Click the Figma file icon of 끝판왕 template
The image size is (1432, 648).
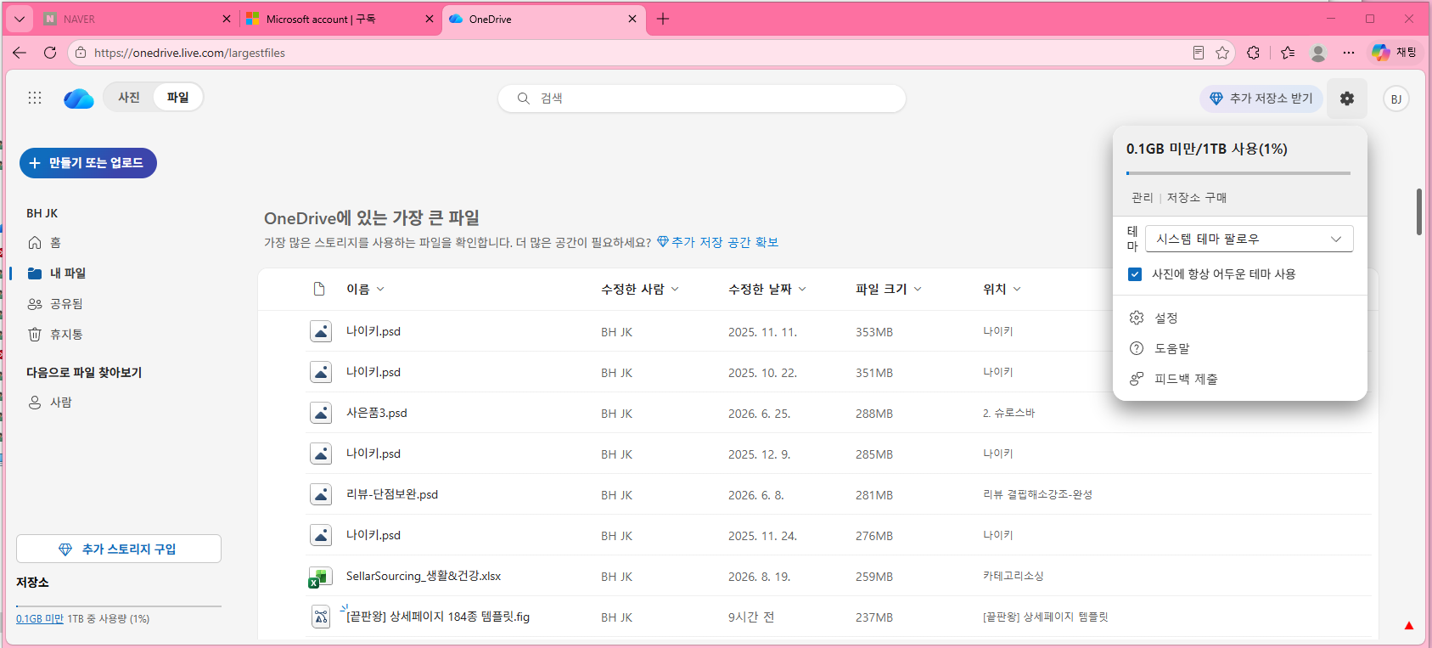coord(321,617)
